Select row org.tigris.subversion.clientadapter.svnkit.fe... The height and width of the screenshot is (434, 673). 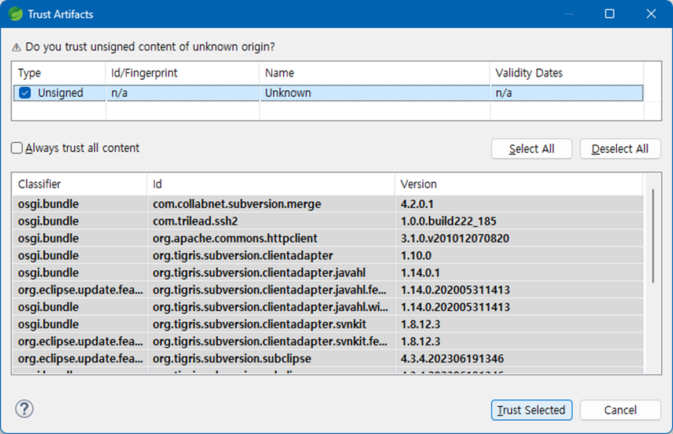point(328,341)
